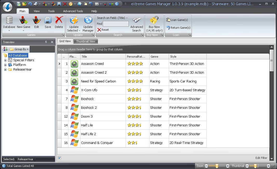Screen dimensions: 277x169
Task: Click the Edit Filter link
Action: tap(261, 158)
